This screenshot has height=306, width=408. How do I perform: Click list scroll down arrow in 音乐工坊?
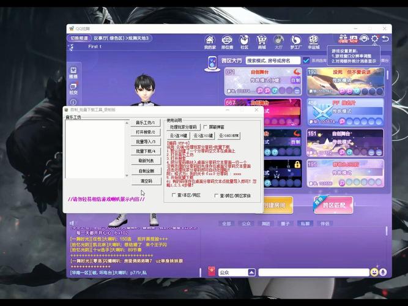click(x=127, y=176)
